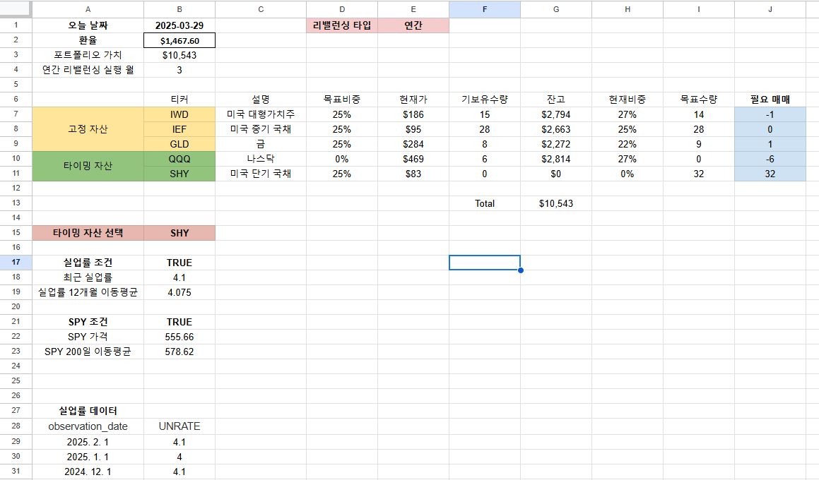Click the UNRATE header cell

179,426
